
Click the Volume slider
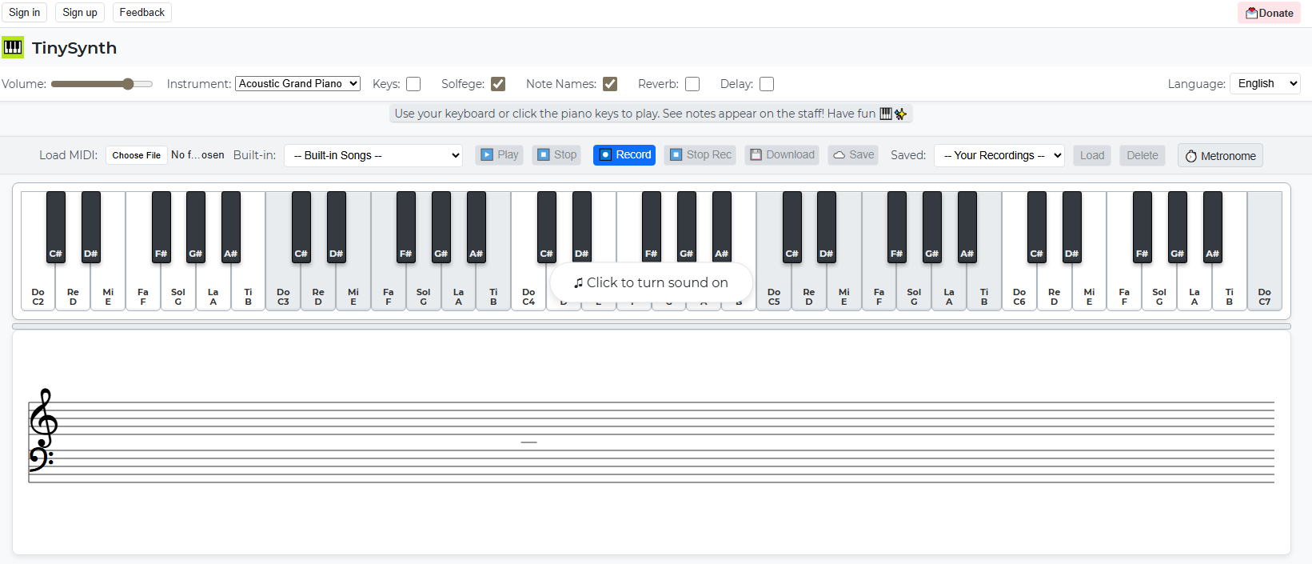click(102, 84)
